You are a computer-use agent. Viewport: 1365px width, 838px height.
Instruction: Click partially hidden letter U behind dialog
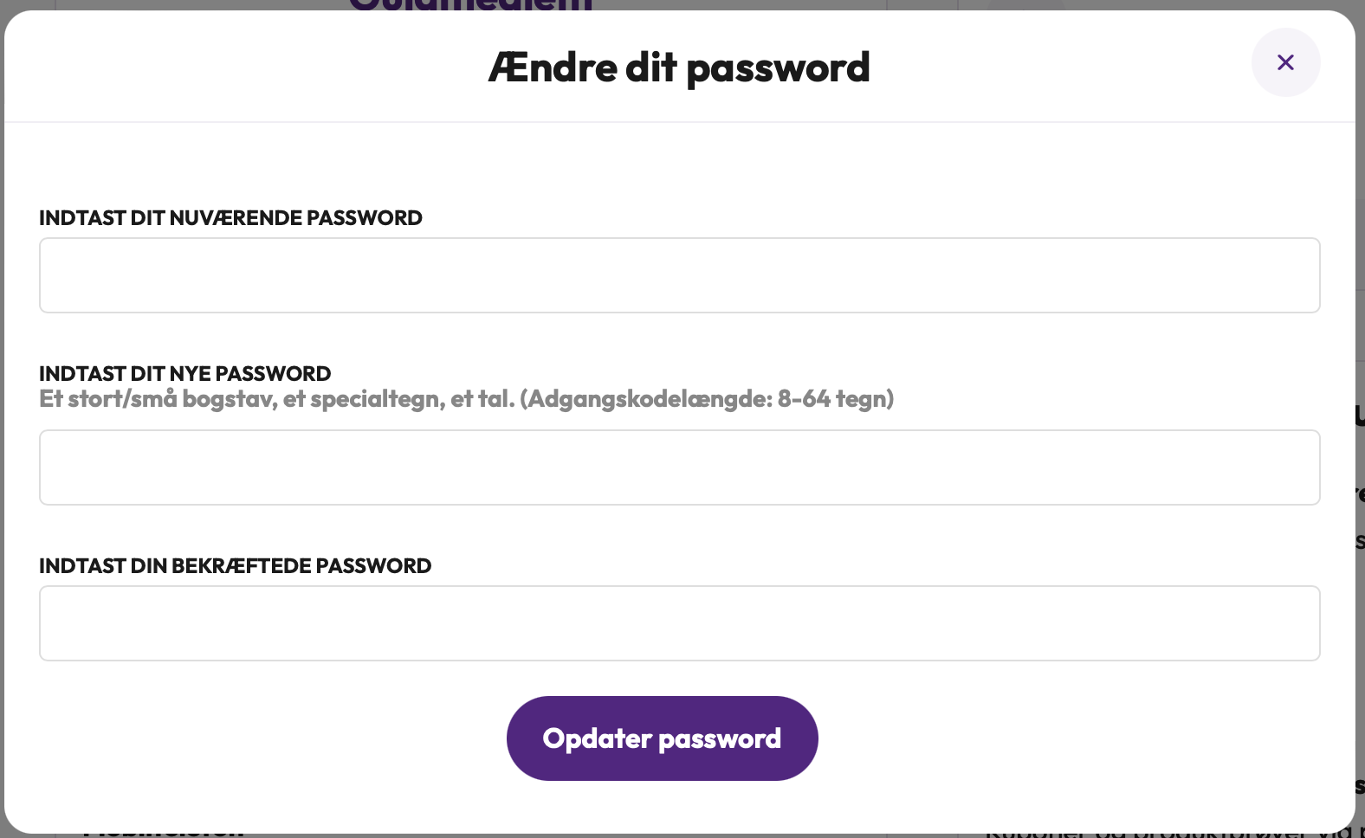pyautogui.click(x=1360, y=416)
